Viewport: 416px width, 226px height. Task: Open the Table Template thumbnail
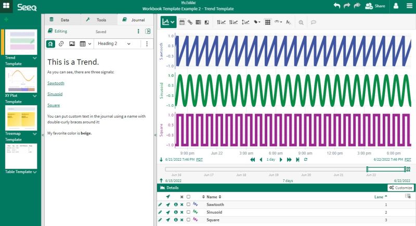point(21,156)
